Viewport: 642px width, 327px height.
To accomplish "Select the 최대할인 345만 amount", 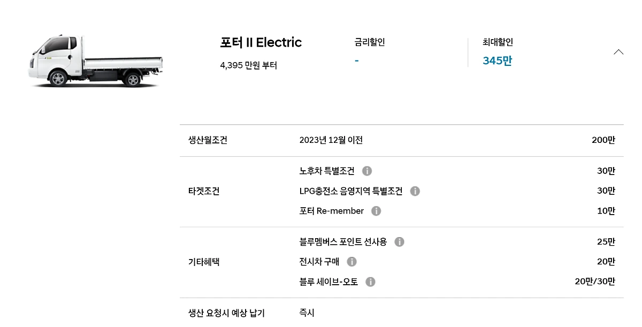I will [x=497, y=60].
